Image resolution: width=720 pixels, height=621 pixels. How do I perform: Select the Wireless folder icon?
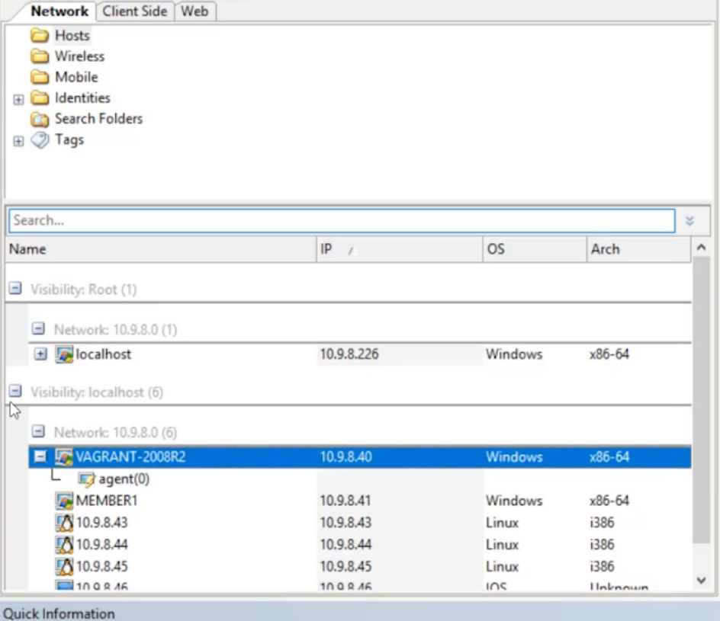(x=40, y=56)
